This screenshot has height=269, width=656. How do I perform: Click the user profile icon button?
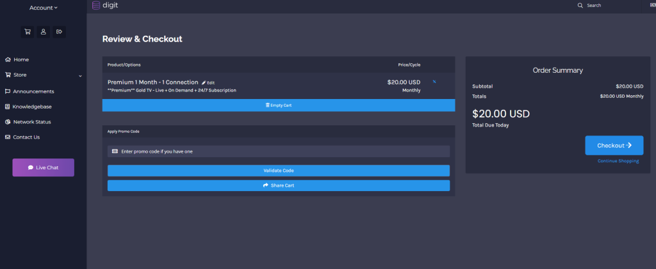click(x=44, y=31)
